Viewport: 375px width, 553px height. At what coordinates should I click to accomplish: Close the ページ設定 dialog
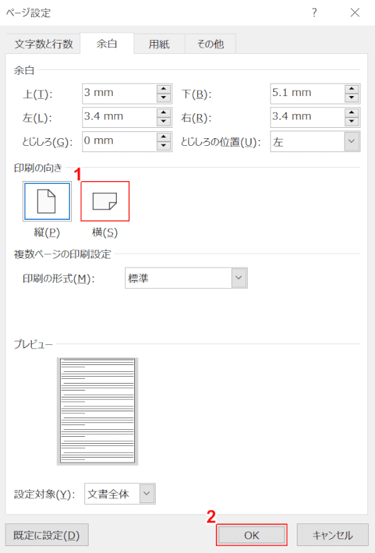coord(355,12)
